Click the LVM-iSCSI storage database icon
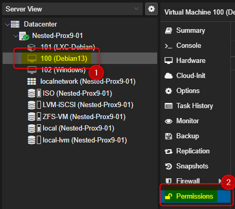The width and height of the screenshot is (235, 209). [x=32, y=105]
